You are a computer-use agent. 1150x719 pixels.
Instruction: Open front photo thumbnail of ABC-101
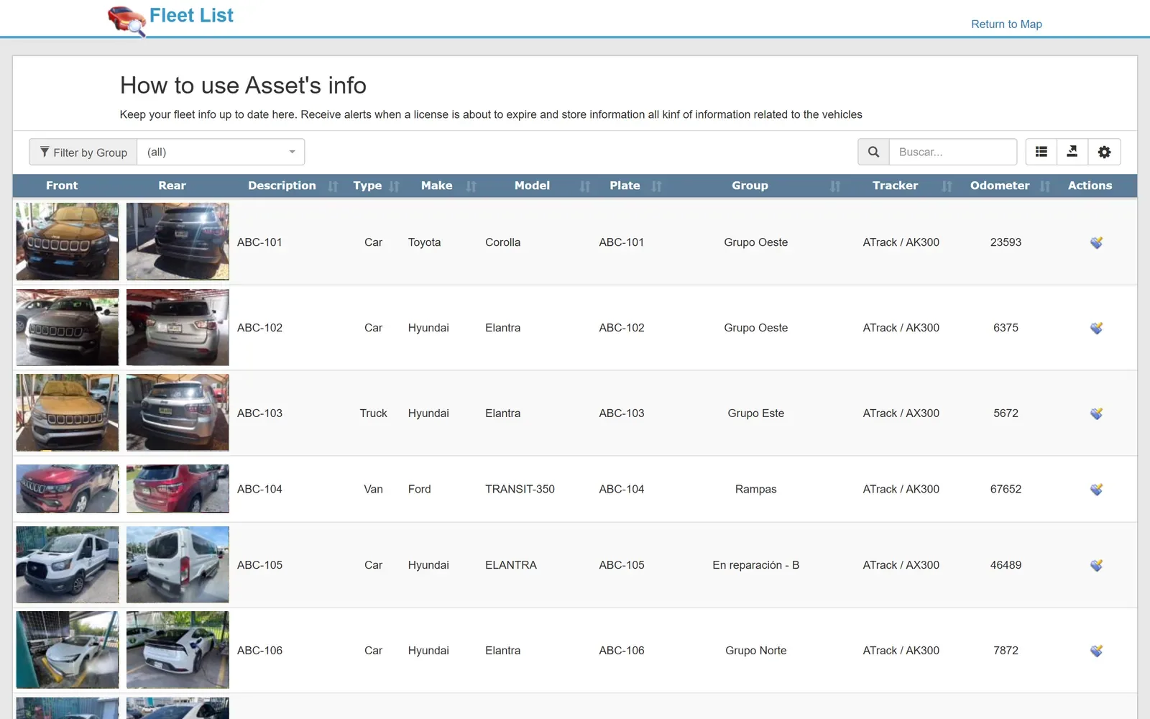tap(68, 241)
